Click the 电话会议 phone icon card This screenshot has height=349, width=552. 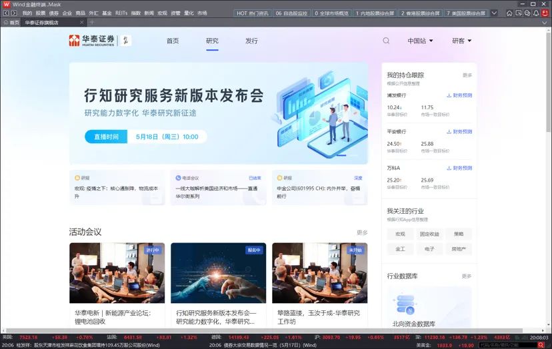click(x=178, y=178)
